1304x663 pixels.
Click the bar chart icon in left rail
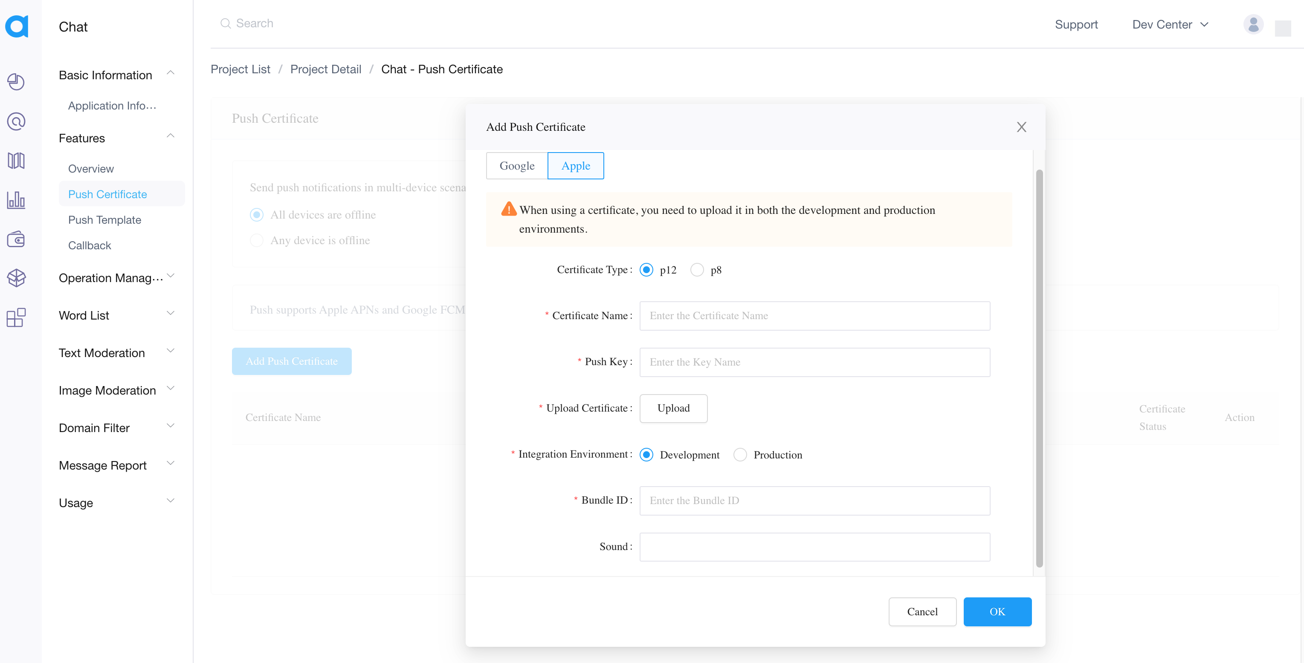(x=16, y=200)
